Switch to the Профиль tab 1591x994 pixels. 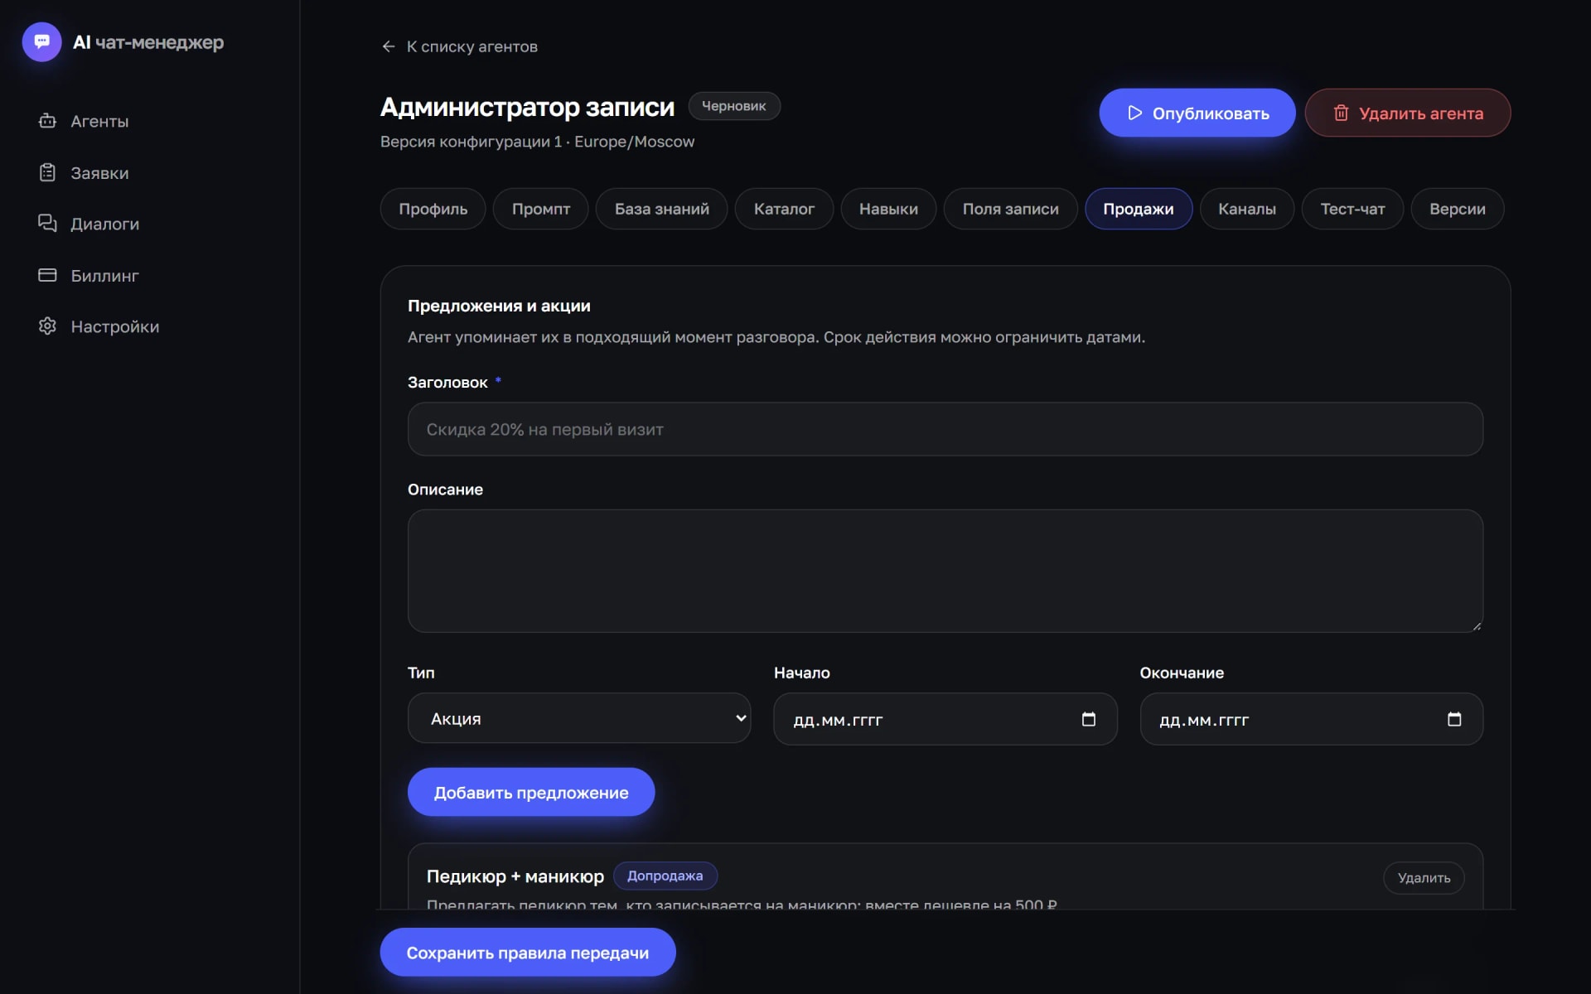[433, 209]
